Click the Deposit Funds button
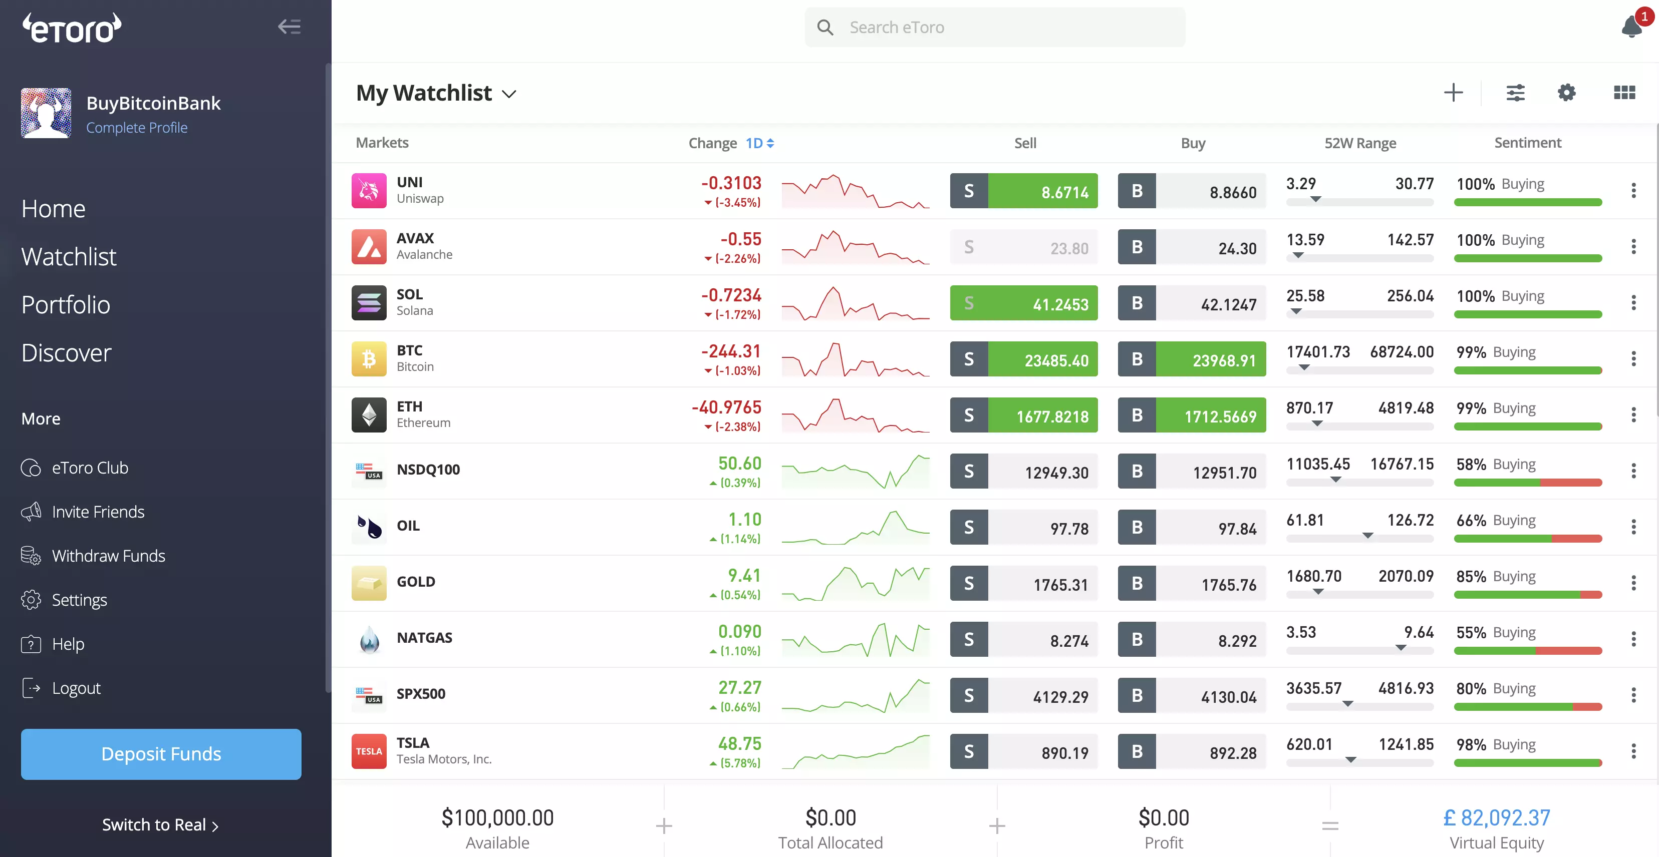The width and height of the screenshot is (1659, 857). [x=161, y=753]
